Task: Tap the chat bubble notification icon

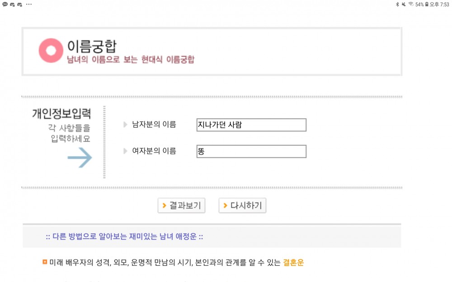Action: [5, 5]
